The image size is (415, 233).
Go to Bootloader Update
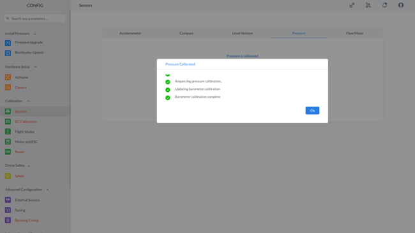coord(29,52)
